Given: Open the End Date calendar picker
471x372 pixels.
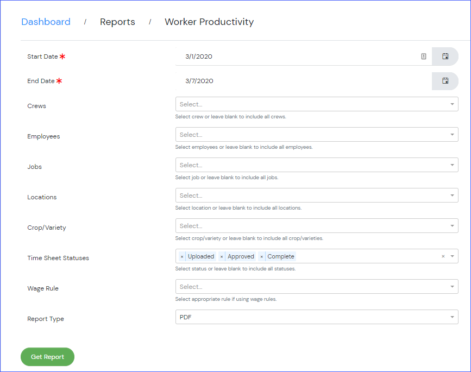Looking at the screenshot, I should [x=445, y=81].
